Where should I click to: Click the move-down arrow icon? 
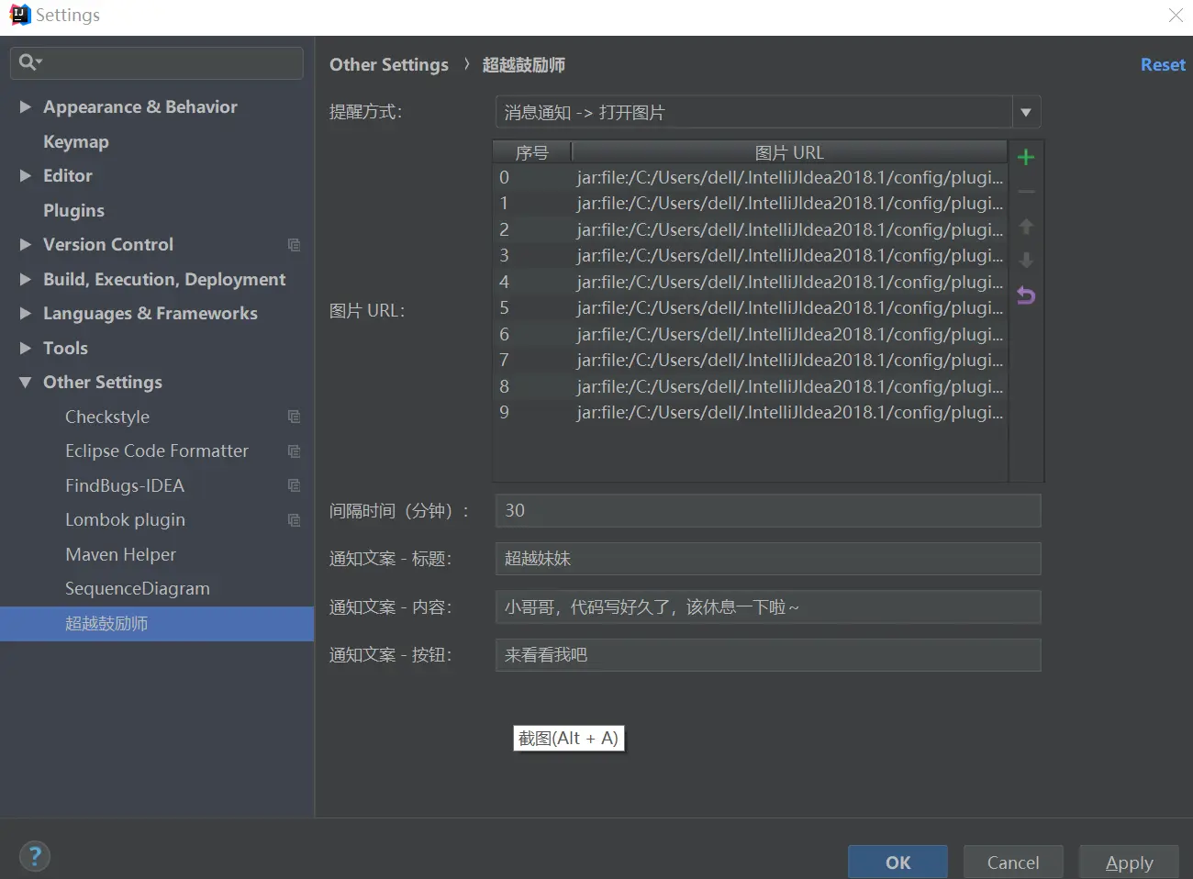coord(1026,261)
